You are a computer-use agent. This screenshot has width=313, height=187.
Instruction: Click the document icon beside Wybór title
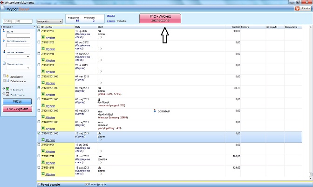tap(3, 8)
